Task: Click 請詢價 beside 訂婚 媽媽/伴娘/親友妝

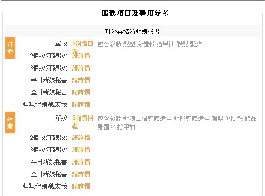Action: click(81, 104)
